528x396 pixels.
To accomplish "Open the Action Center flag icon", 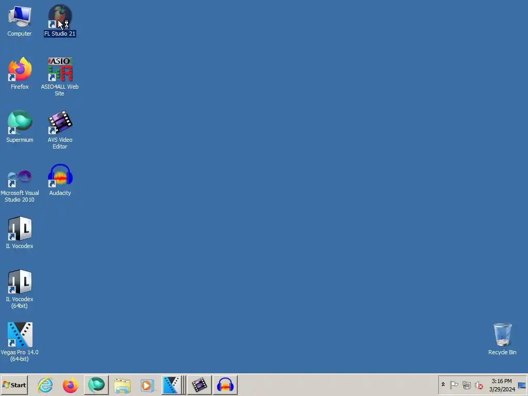I will (454, 385).
